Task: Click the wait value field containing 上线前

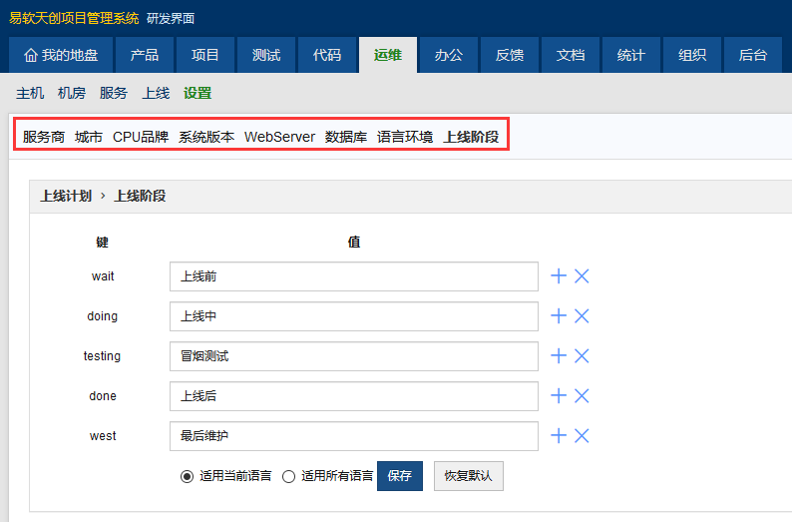Action: coord(353,276)
